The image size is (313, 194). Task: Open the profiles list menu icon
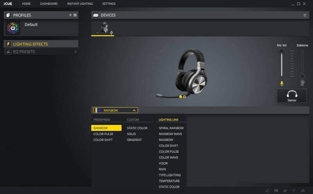tap(75, 15)
